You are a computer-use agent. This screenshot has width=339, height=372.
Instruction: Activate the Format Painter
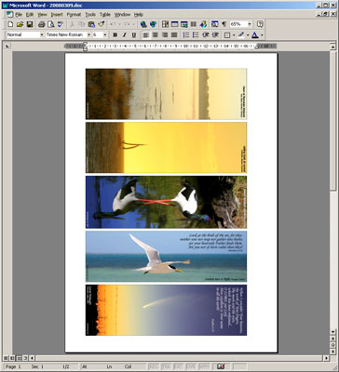click(x=101, y=24)
